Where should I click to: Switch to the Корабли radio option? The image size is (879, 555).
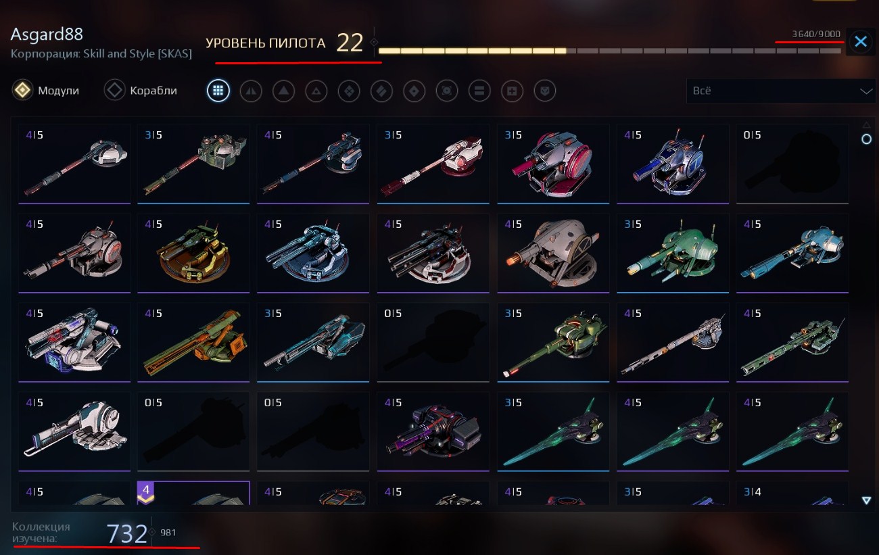click(115, 91)
